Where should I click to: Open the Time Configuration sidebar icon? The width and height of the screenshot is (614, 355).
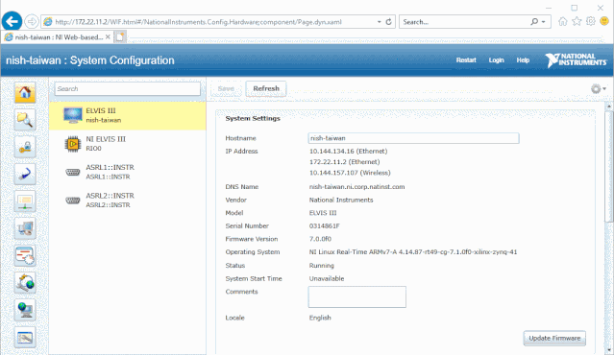[25, 255]
